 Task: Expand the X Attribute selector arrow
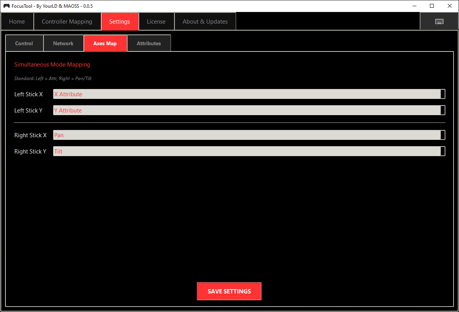click(442, 94)
